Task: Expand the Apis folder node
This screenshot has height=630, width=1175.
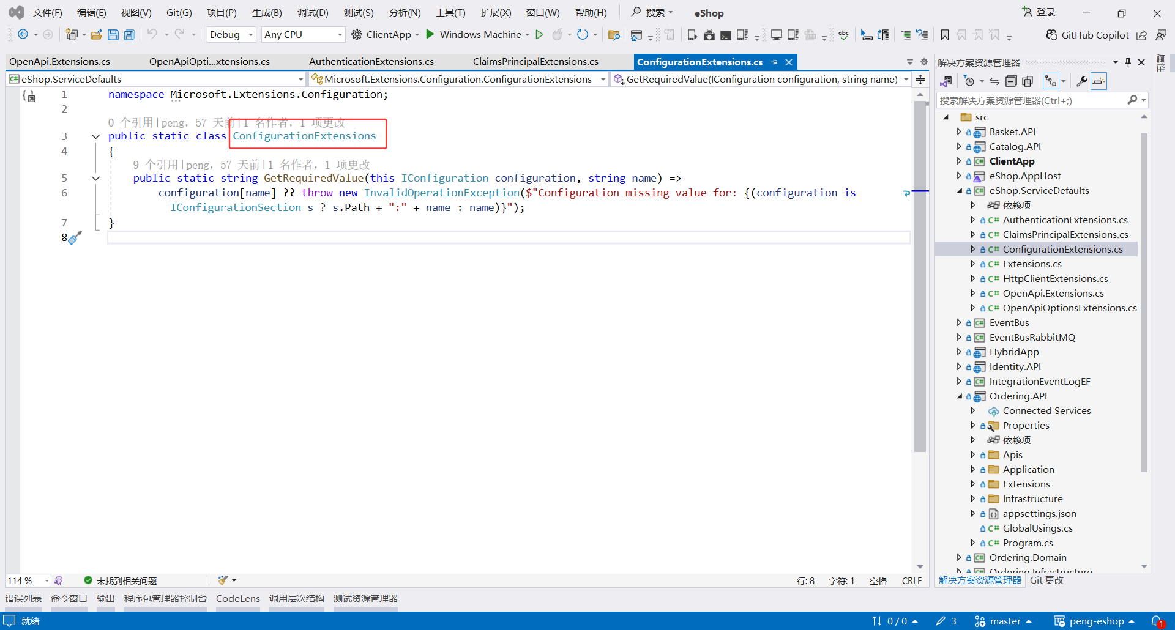Action: [972, 454]
